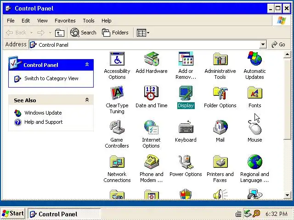Image resolution: width=294 pixels, height=220 pixels.
Task: Click the Search toolbar button
Action: coord(83,33)
